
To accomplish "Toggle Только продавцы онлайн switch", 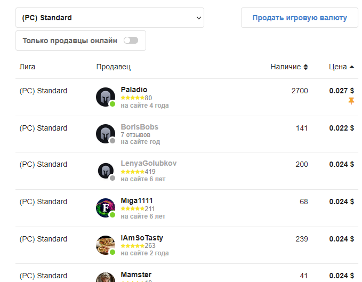I will point(131,41).
